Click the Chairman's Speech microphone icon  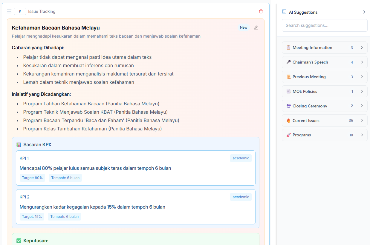click(x=288, y=62)
